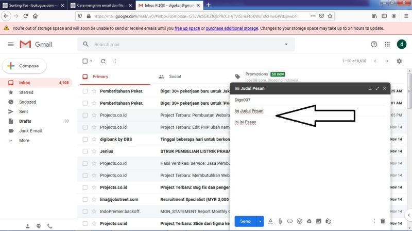This screenshot has height=231, width=412.
Task: Insert files using Google Drive
Action: coord(309,221)
